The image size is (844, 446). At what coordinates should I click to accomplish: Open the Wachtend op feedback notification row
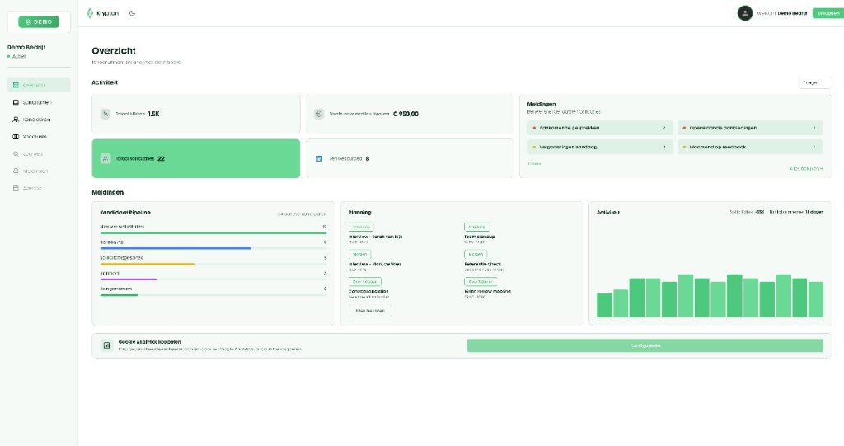(x=750, y=147)
